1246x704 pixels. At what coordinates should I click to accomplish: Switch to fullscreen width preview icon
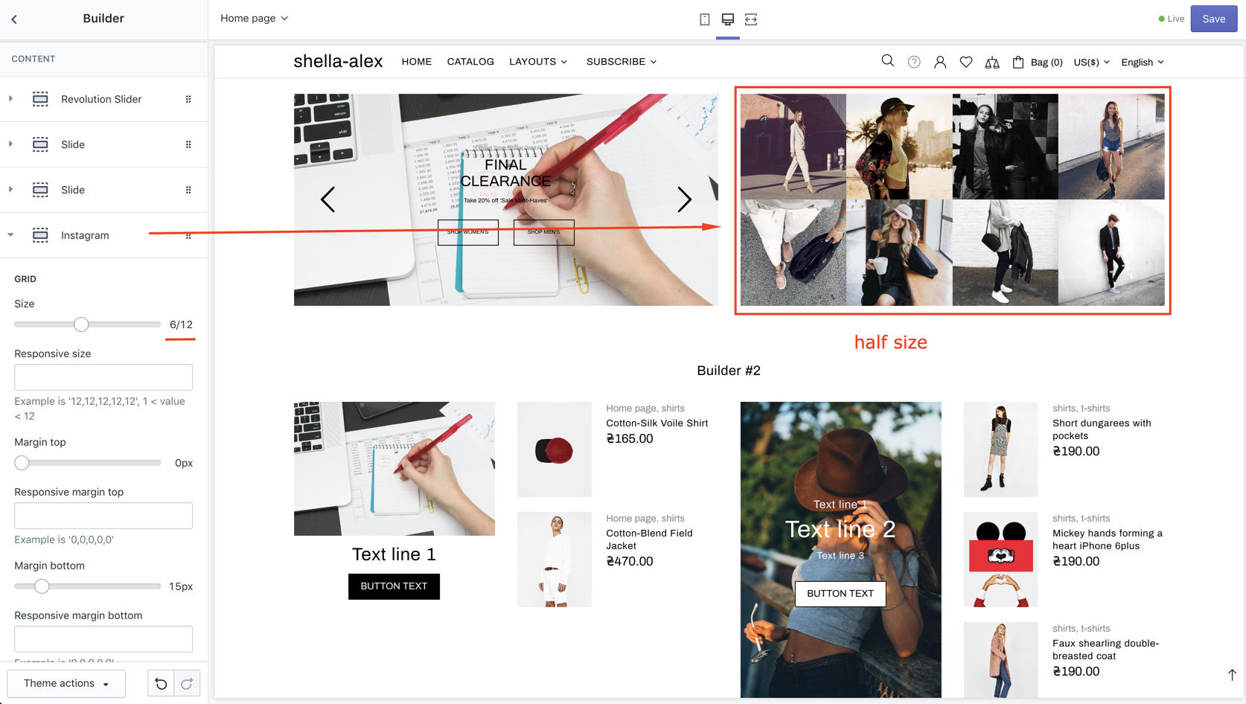(750, 19)
